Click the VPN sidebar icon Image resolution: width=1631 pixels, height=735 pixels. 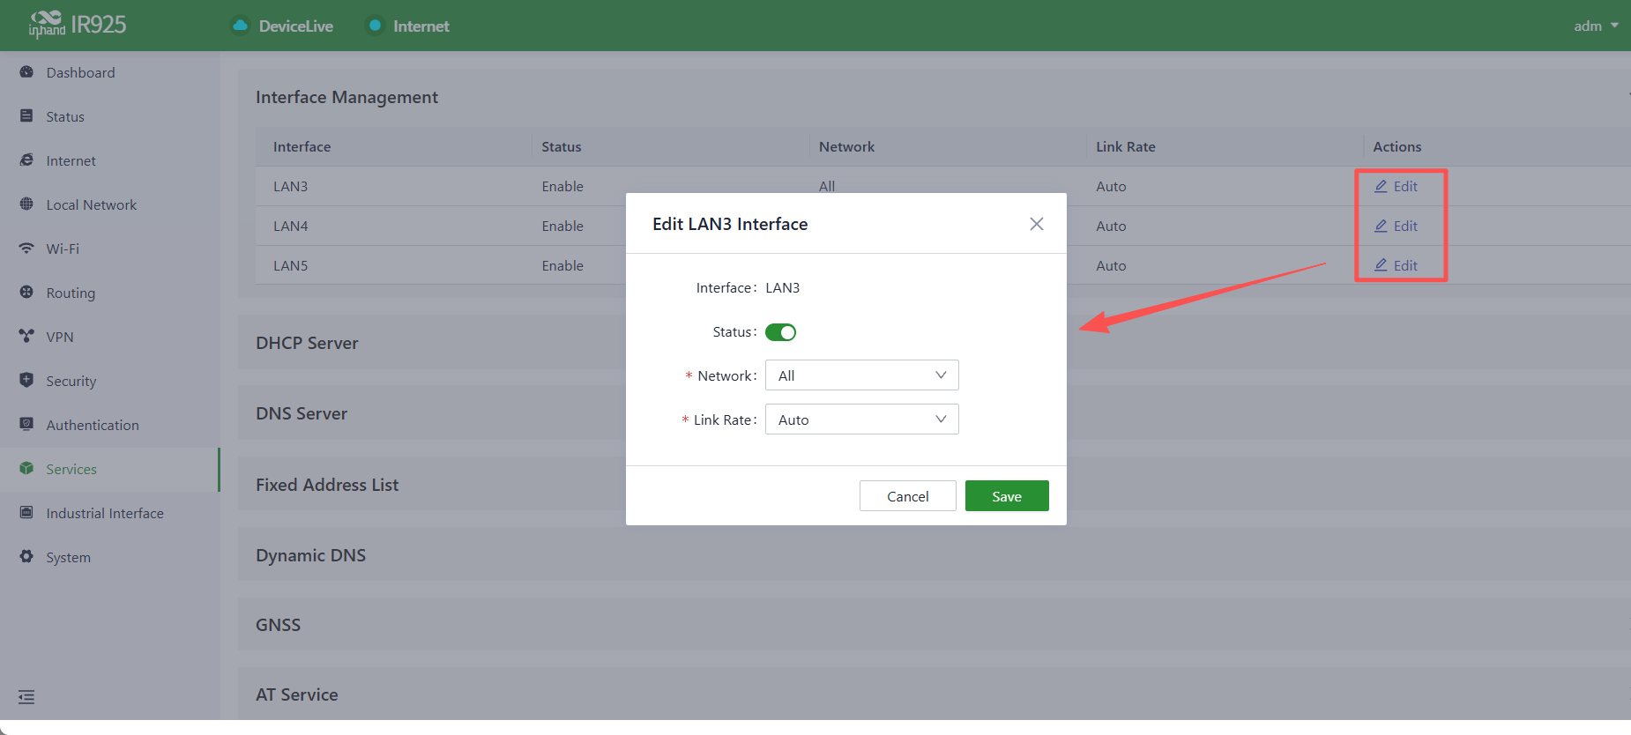(26, 337)
